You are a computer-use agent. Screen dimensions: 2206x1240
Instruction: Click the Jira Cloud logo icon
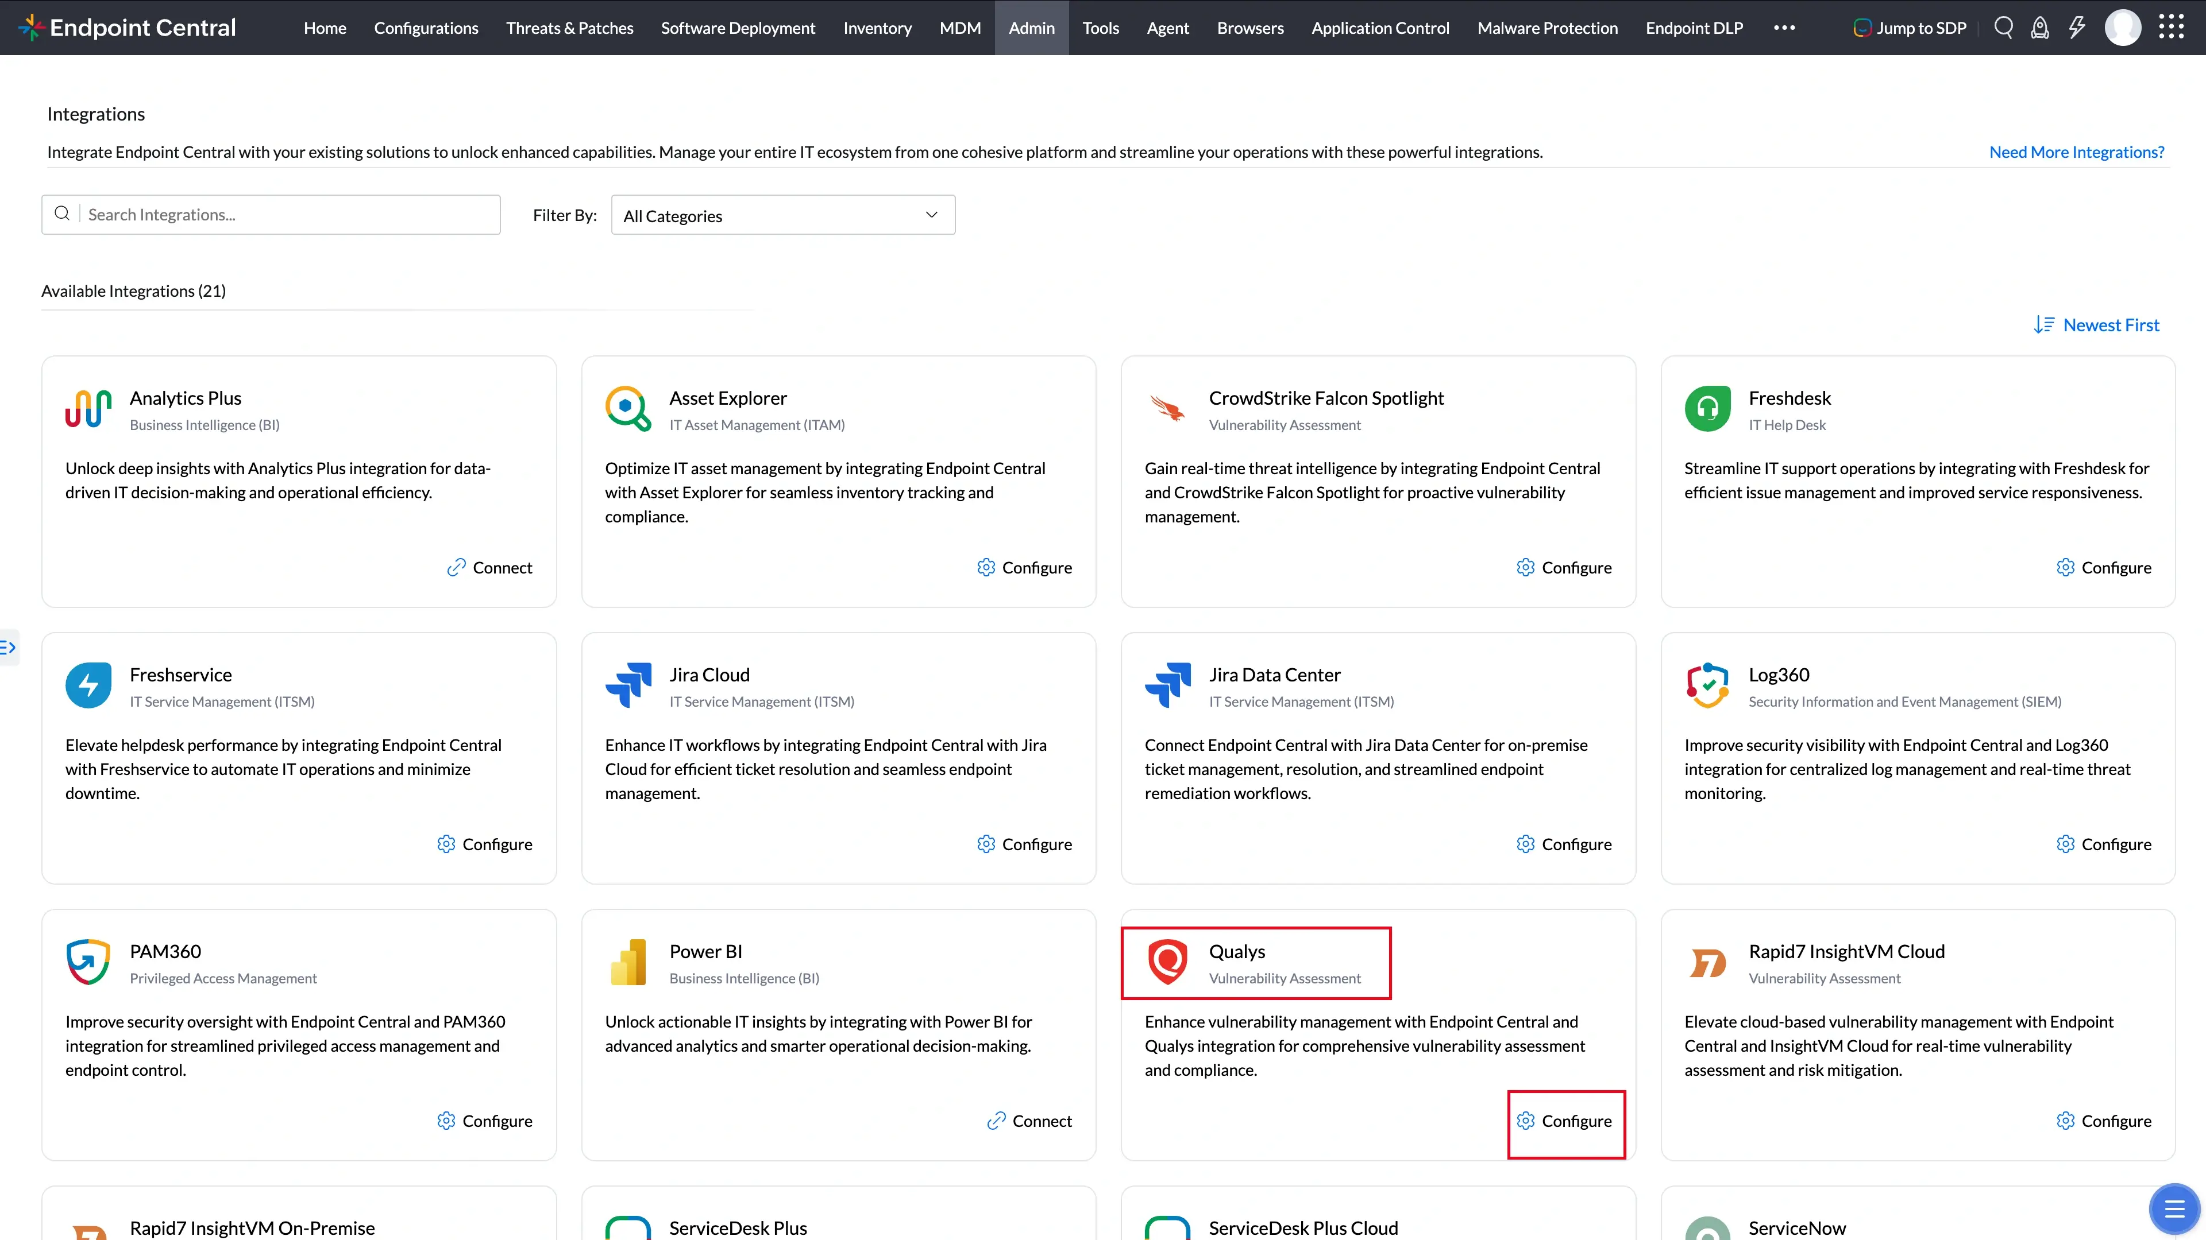click(x=628, y=685)
